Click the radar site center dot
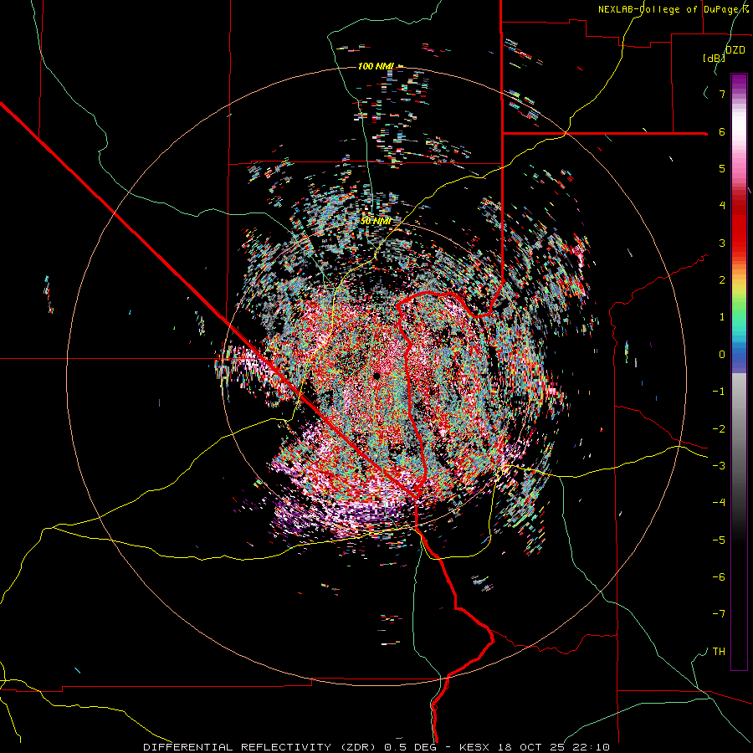This screenshot has width=753, height=753. tap(376, 376)
